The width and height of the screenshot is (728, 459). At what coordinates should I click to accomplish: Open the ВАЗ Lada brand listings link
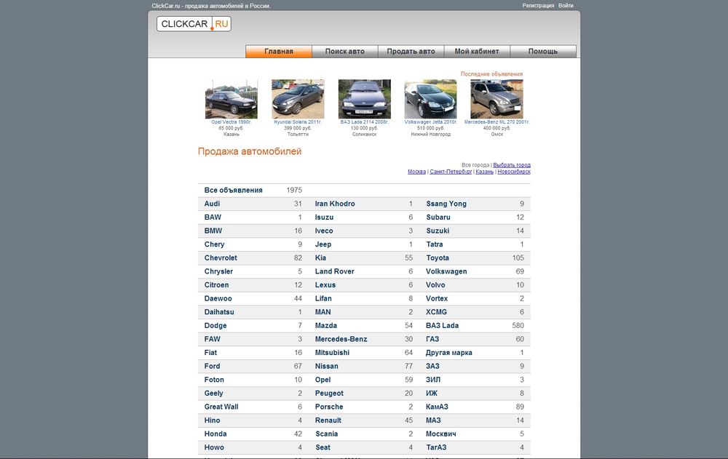[442, 325]
